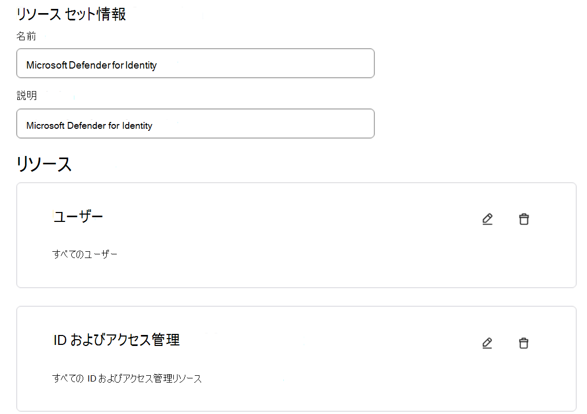The image size is (587, 414).
Task: Click the 名前 field label
Action: pyautogui.click(x=24, y=37)
